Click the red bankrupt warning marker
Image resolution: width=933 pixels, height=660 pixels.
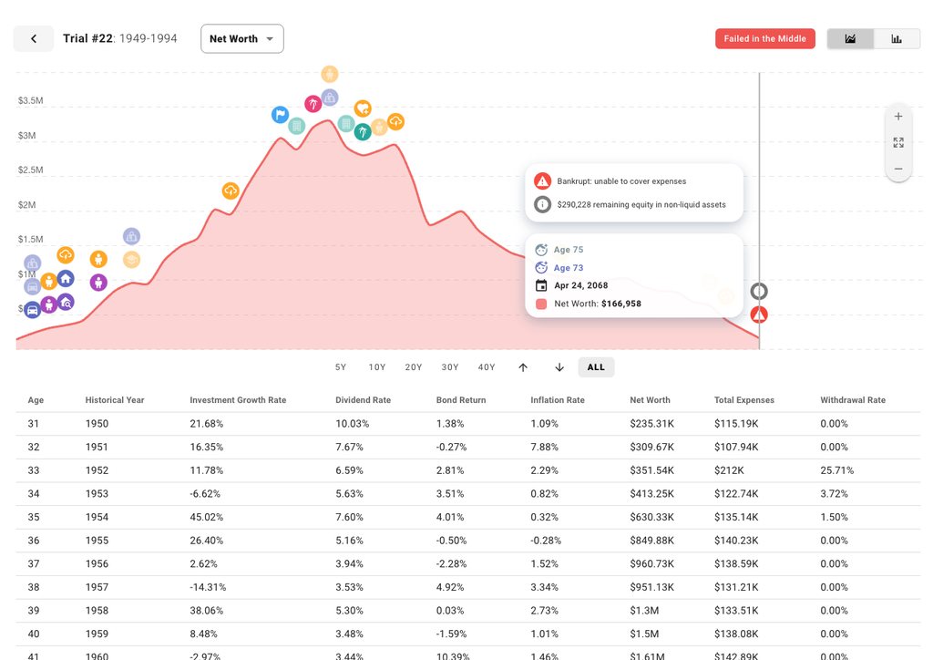[x=759, y=315]
